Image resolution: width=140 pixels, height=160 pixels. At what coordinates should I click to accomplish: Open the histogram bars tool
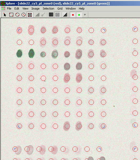[37, 15]
